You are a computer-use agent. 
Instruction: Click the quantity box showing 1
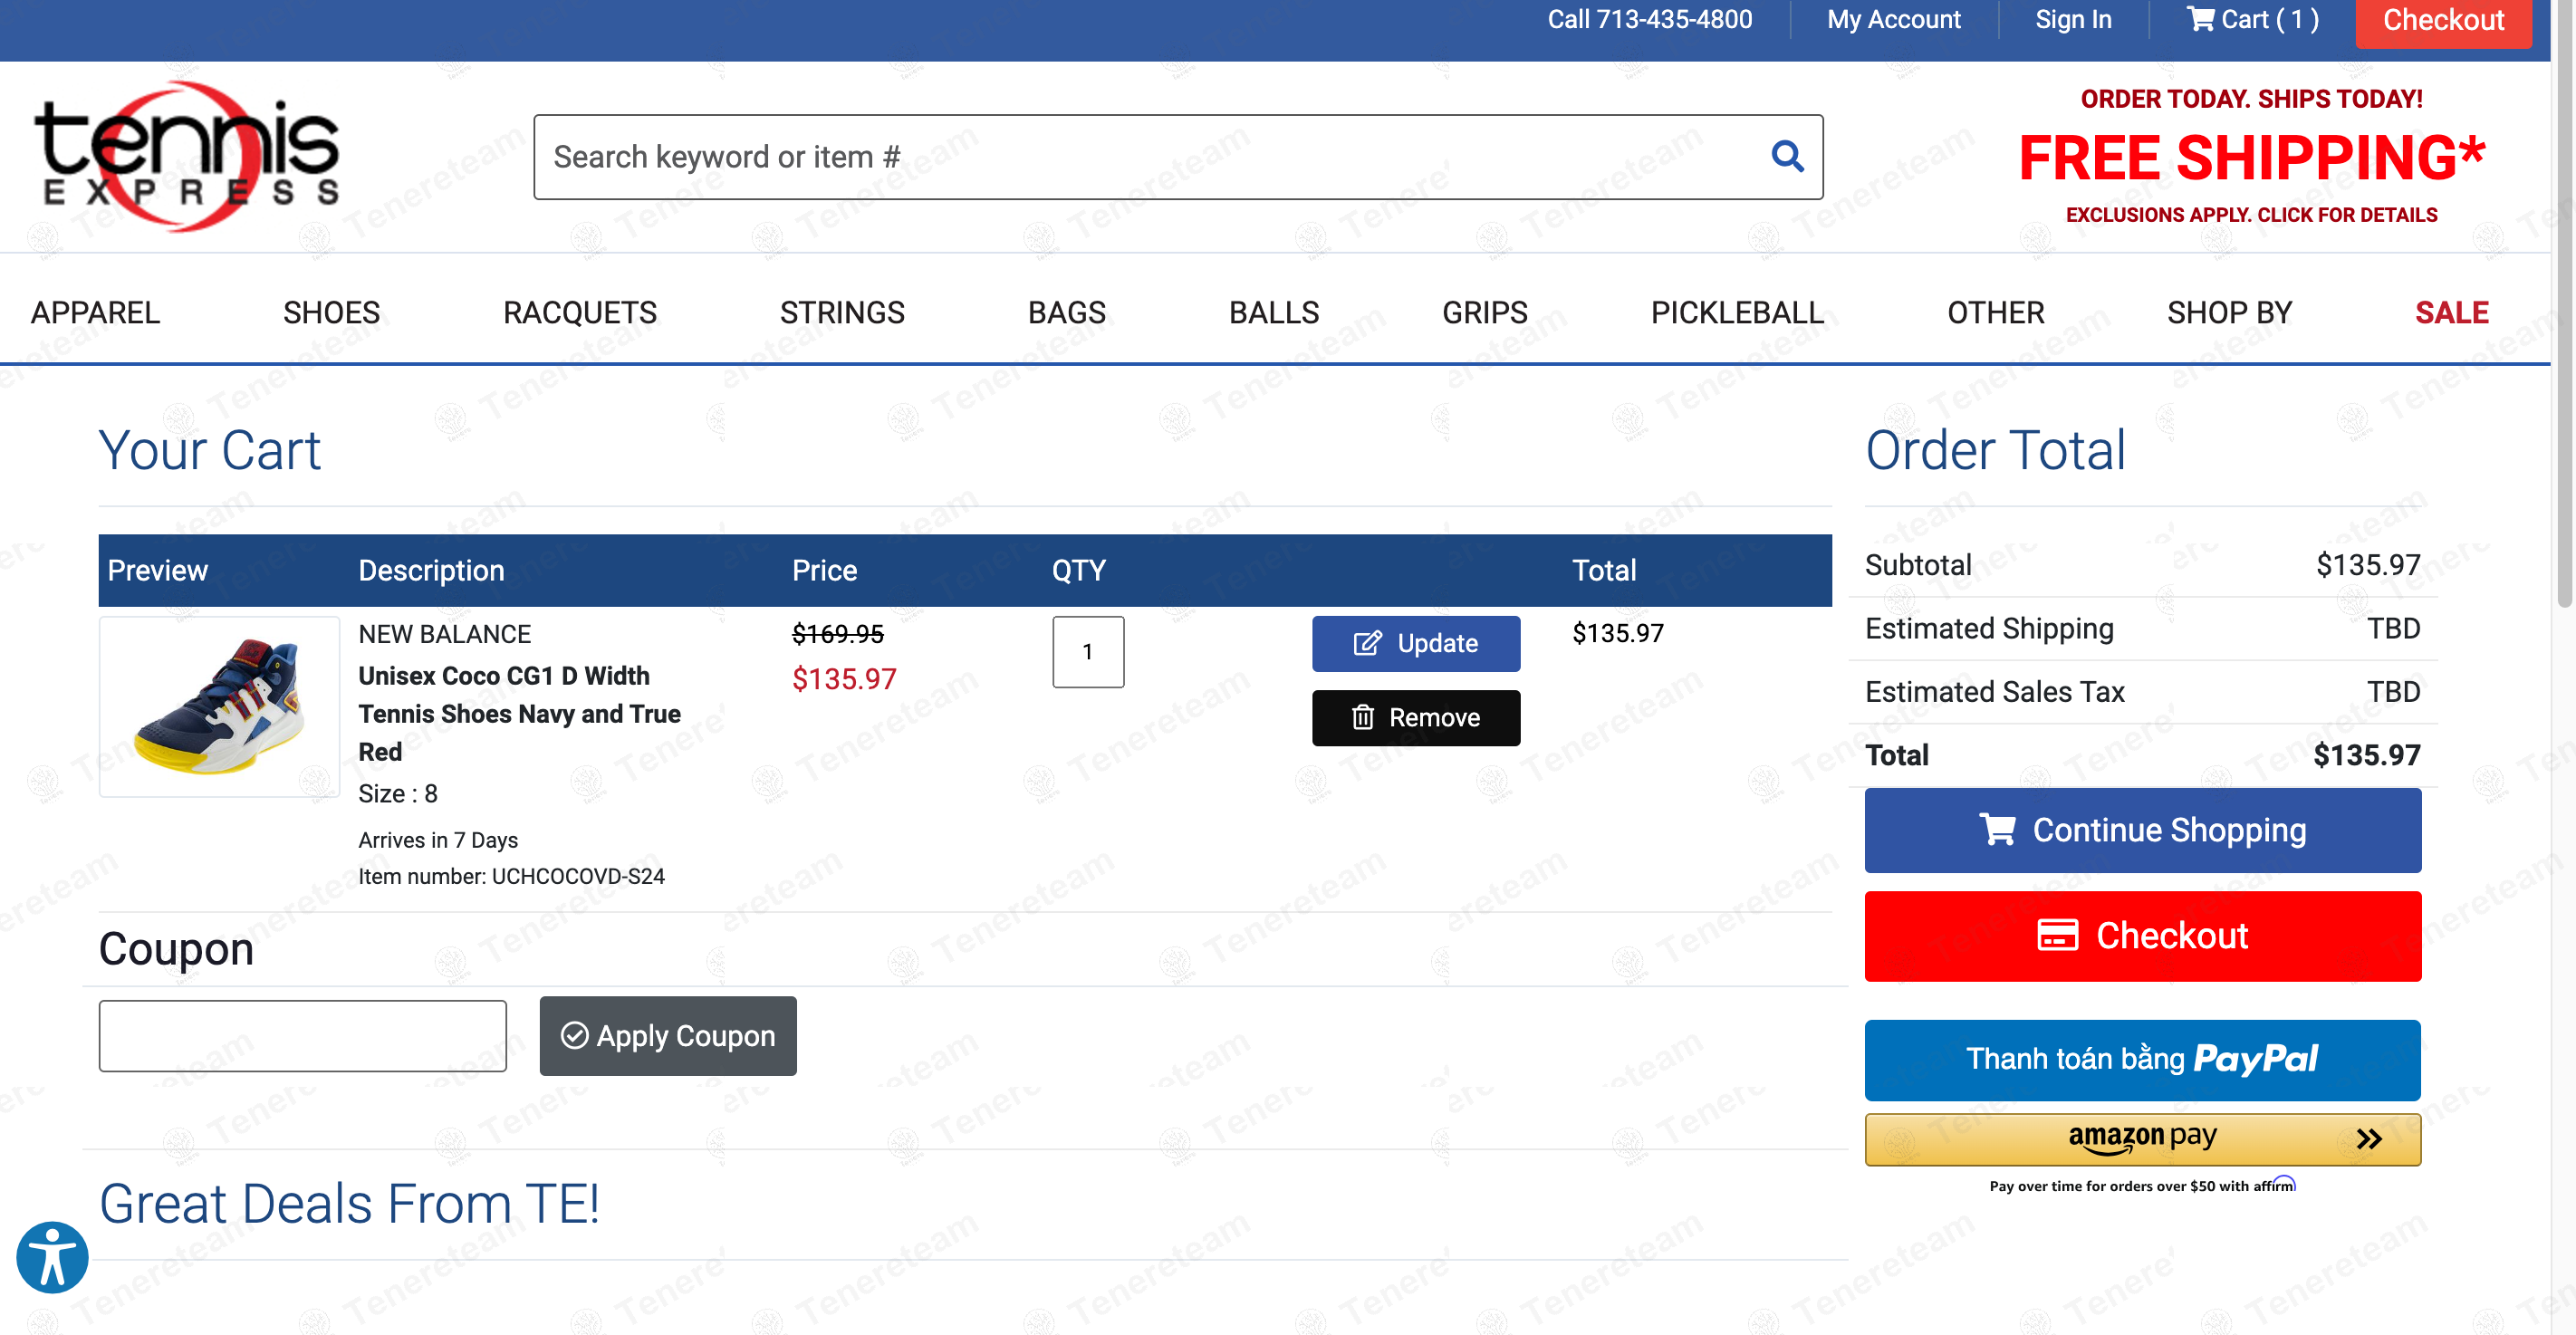click(x=1087, y=652)
